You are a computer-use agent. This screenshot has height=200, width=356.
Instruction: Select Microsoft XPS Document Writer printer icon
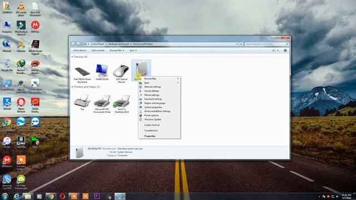click(x=102, y=101)
